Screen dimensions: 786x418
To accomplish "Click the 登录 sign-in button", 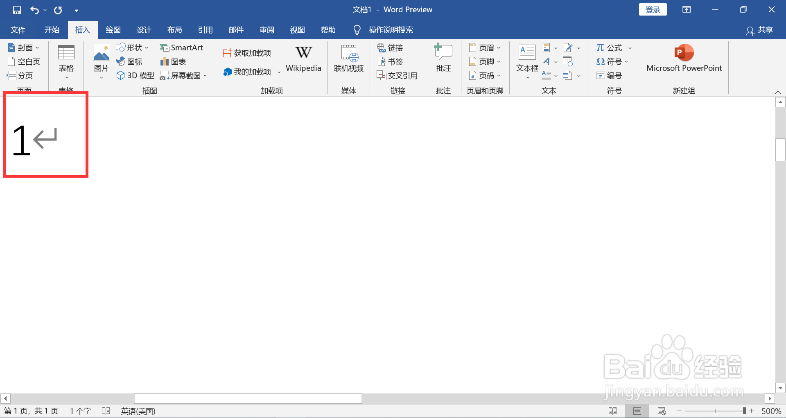I will tap(653, 9).
